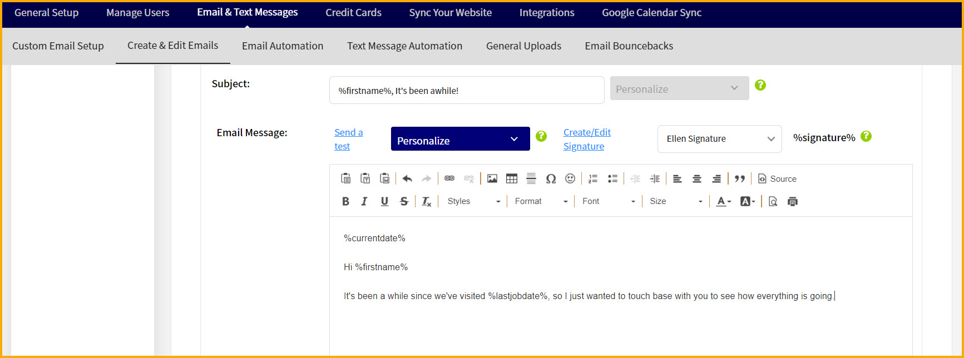The height and width of the screenshot is (358, 964).
Task: Click Paste as plain text icon
Action: coord(365,178)
